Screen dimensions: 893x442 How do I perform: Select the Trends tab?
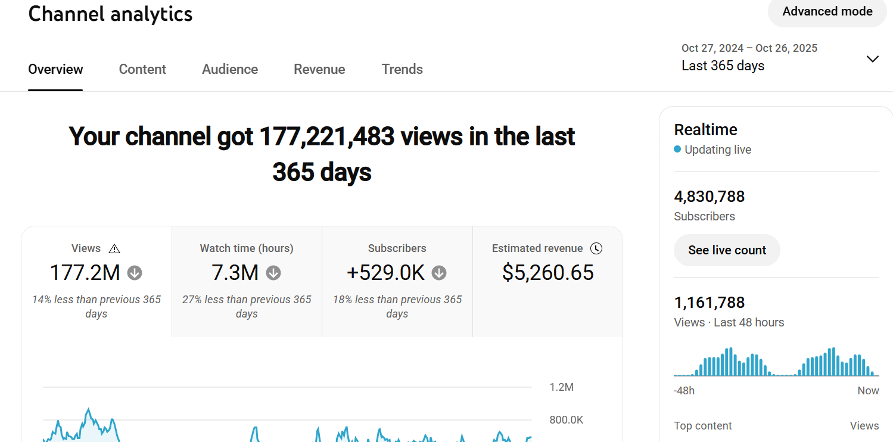[x=402, y=69]
